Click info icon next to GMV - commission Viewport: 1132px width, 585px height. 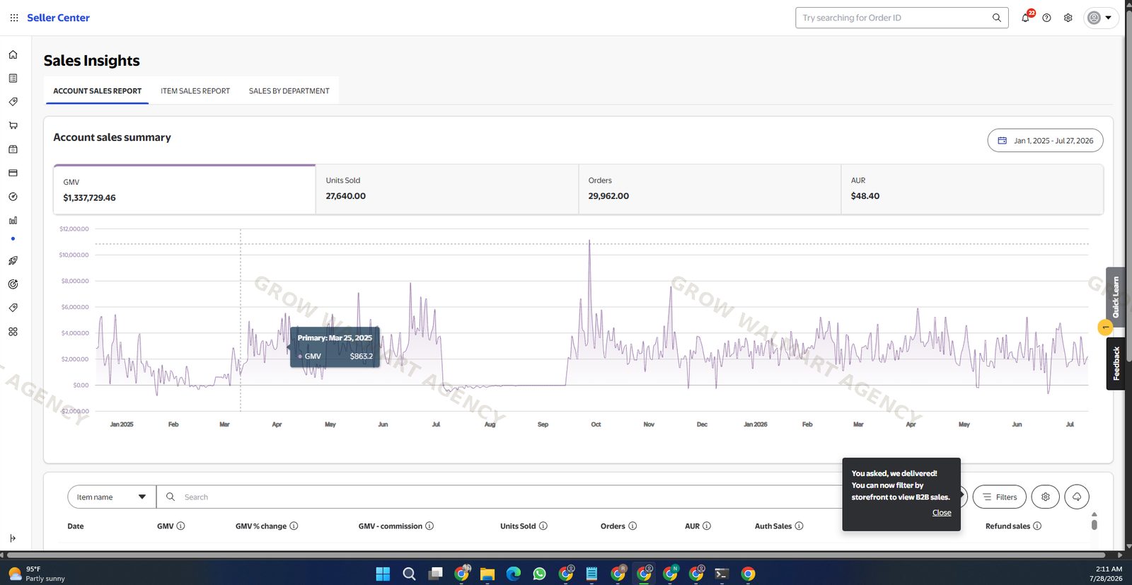click(x=429, y=526)
